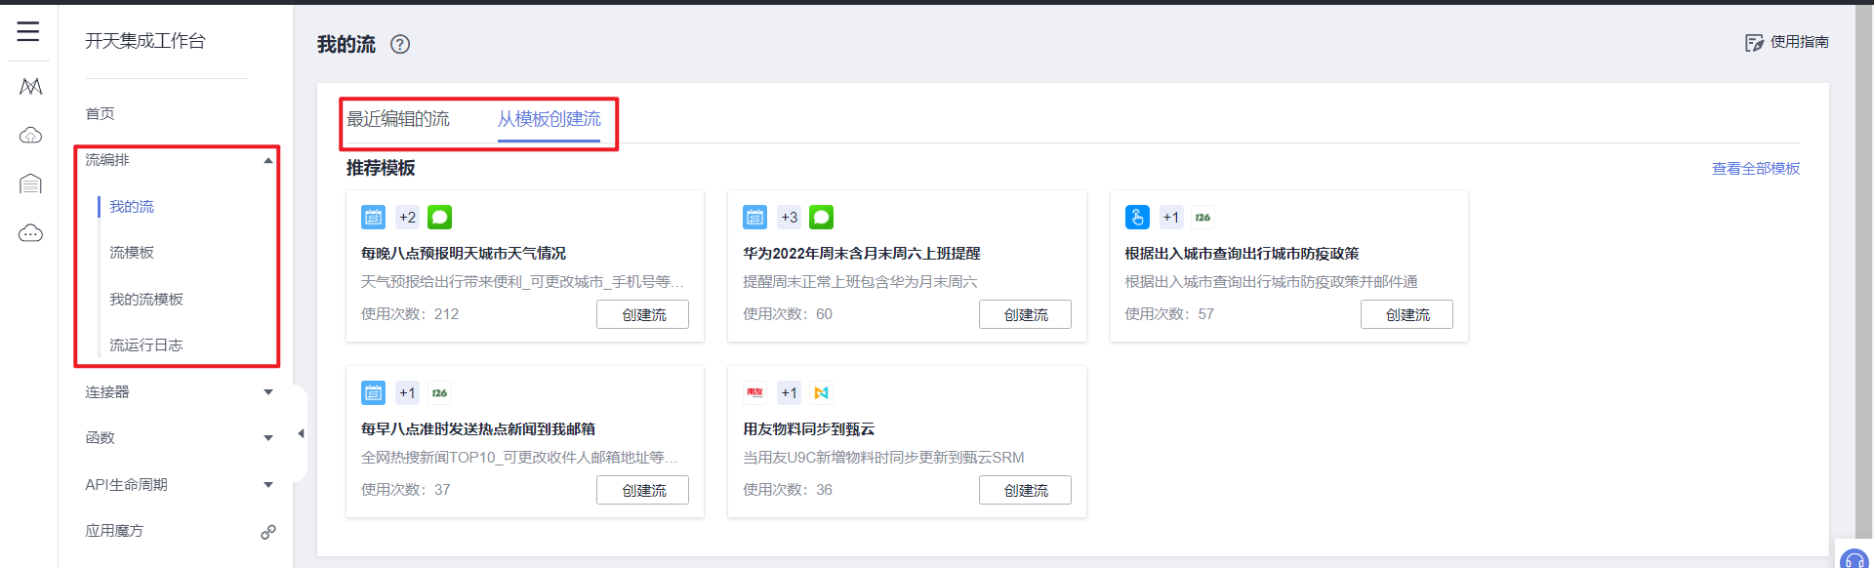Open the hamburger menu icon

28,31
